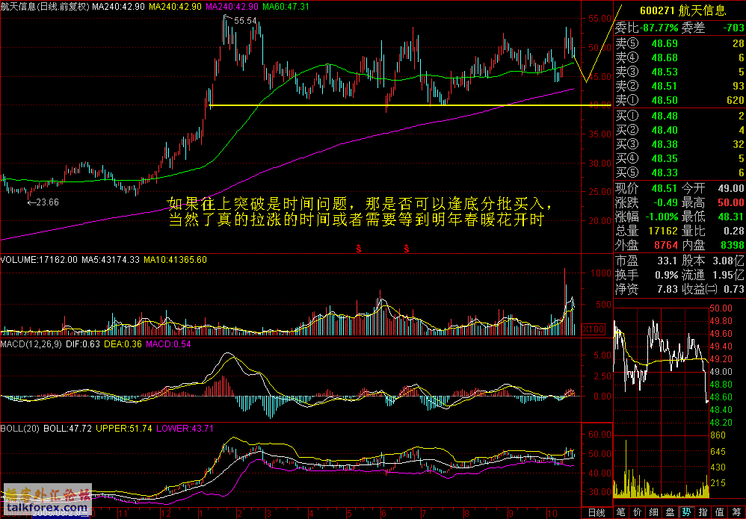Click the green MA60:47.31 label
Image resolution: width=746 pixels, height=519 pixels.
[286, 7]
